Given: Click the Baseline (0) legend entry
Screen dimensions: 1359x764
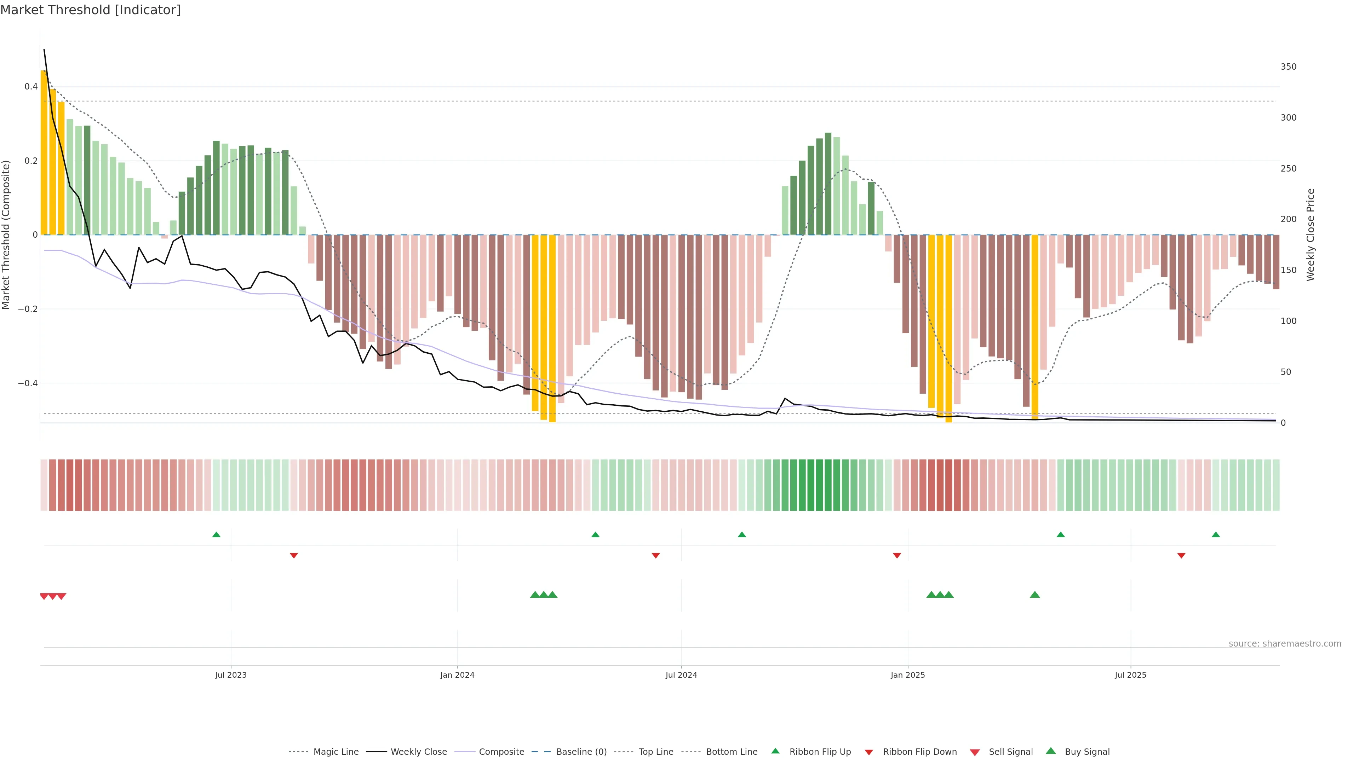Looking at the screenshot, I should tap(581, 751).
